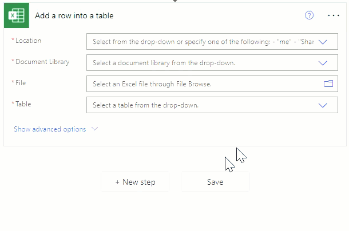Viewport: 349px width, 231px height.
Task: Select the Location field label
Action: [x=28, y=41]
